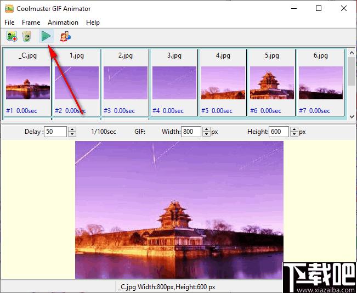Select the 6.jpg frame thumbnail
This screenshot has height=293, width=357.
coord(321,83)
